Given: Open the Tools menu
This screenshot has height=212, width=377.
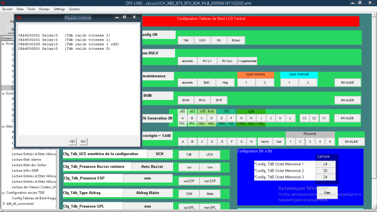Looking at the screenshot, I should pyautogui.click(x=31, y=9).
